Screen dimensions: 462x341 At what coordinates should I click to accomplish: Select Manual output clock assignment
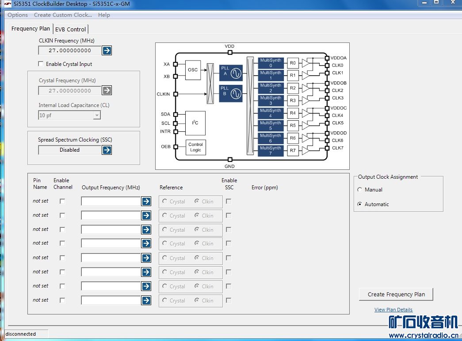click(360, 190)
